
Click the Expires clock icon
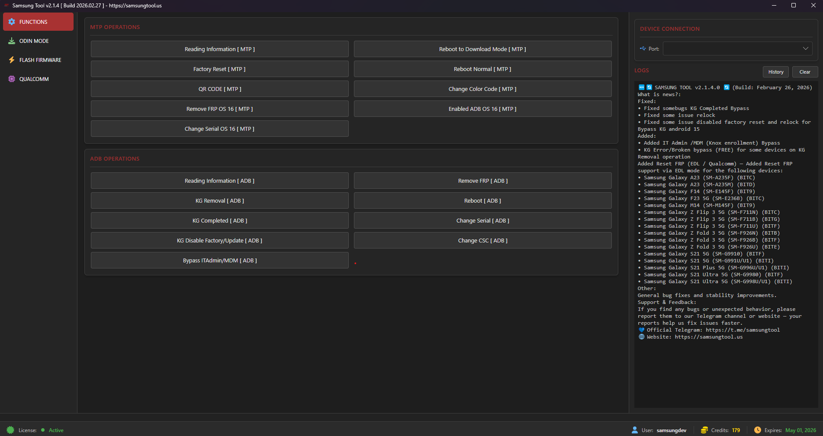(x=758, y=430)
